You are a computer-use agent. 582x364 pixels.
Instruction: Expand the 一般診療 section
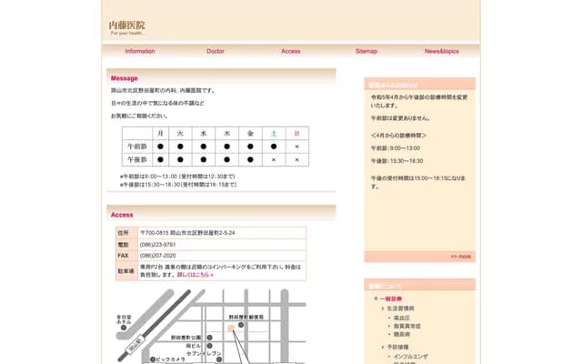tap(391, 298)
